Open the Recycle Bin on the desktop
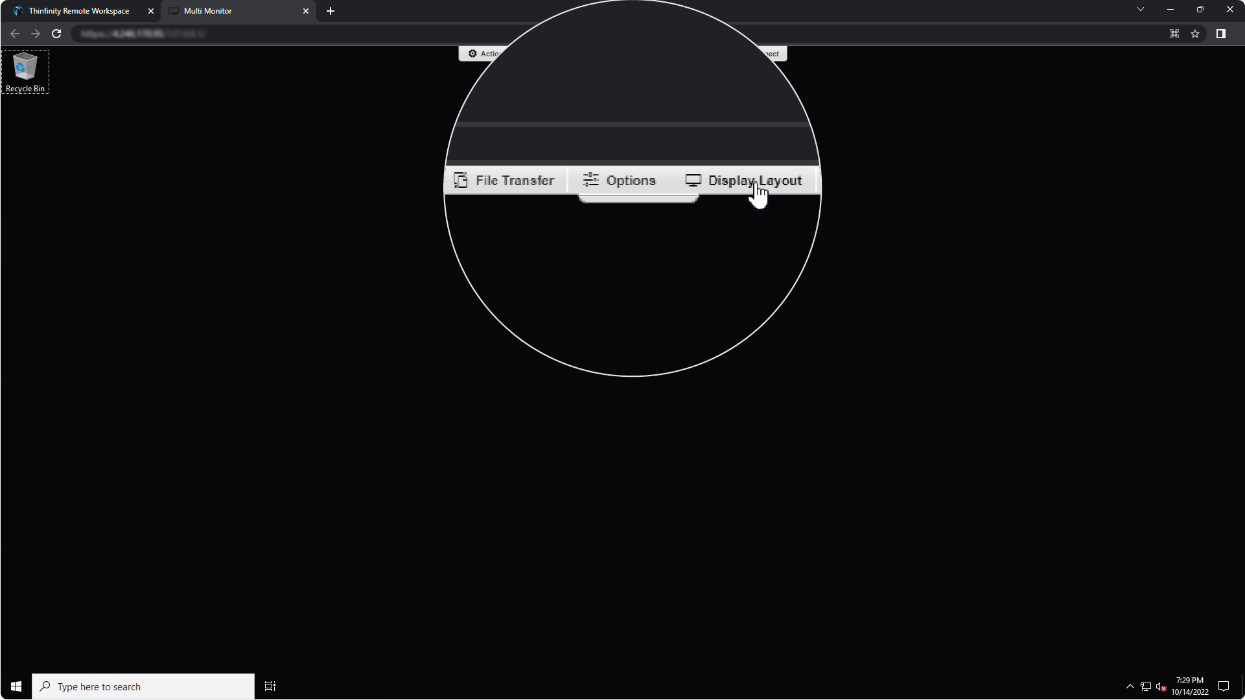Image resolution: width=1245 pixels, height=700 pixels. pos(25,67)
